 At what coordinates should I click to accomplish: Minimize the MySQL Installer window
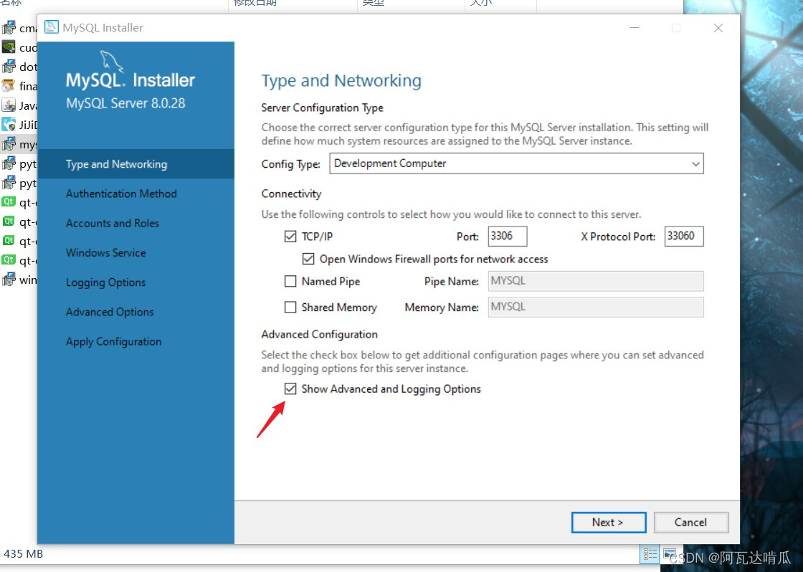coord(635,28)
